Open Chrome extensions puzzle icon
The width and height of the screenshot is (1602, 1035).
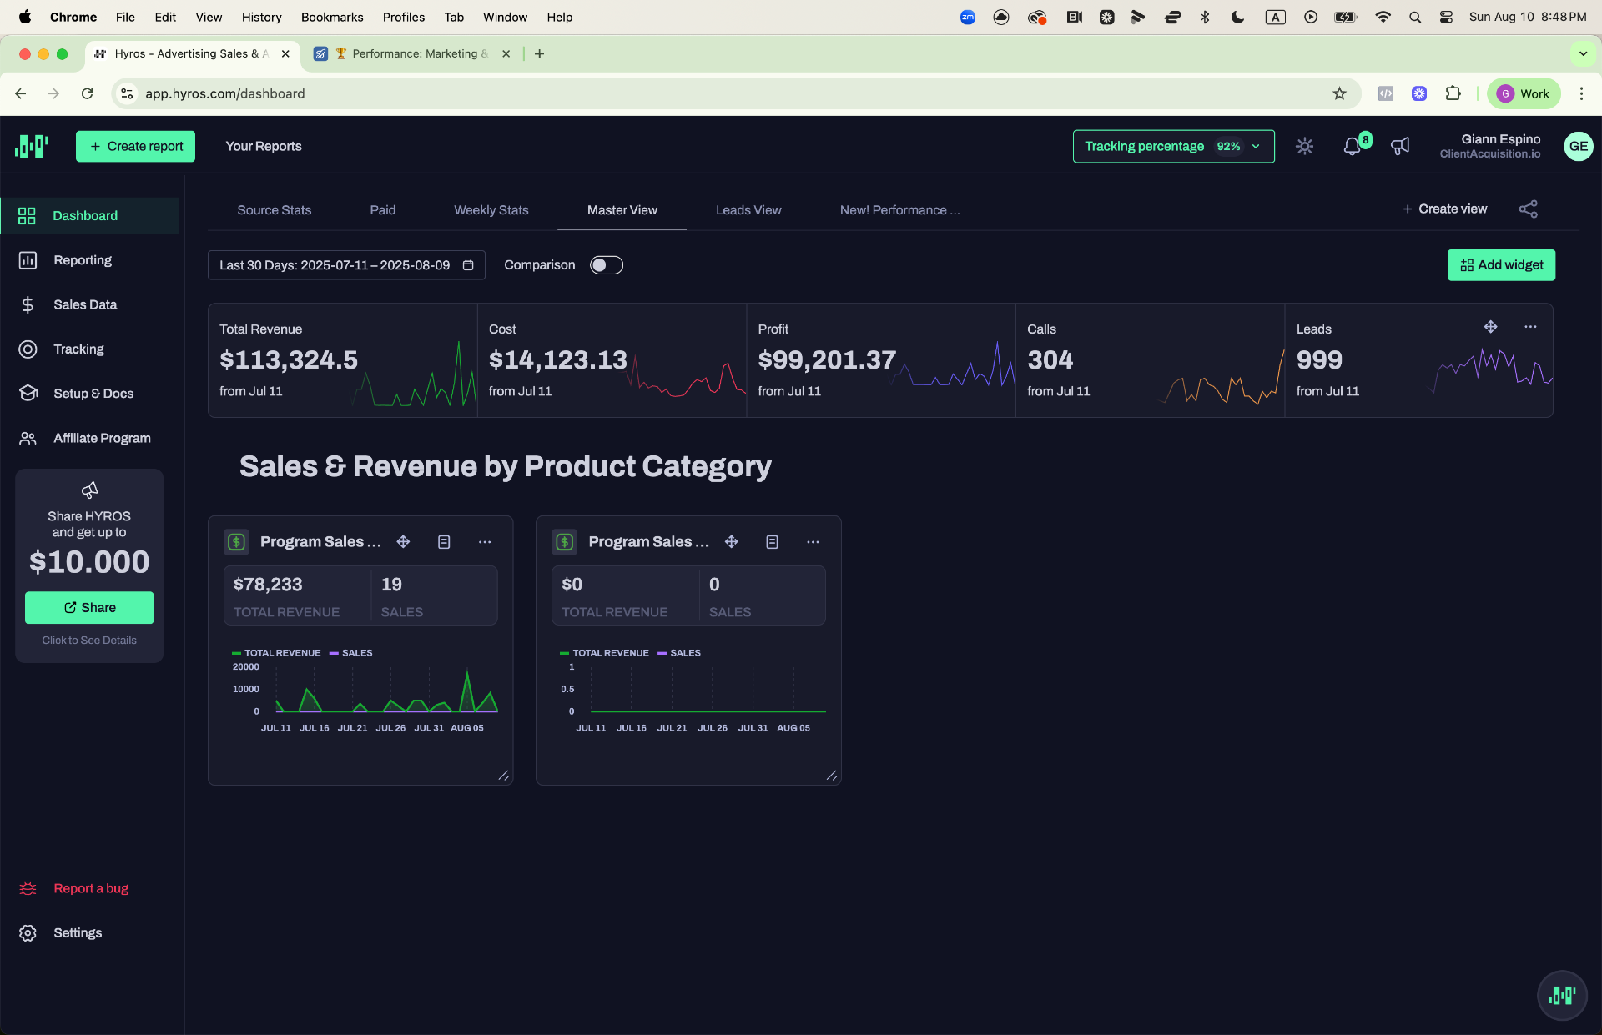pos(1453,93)
